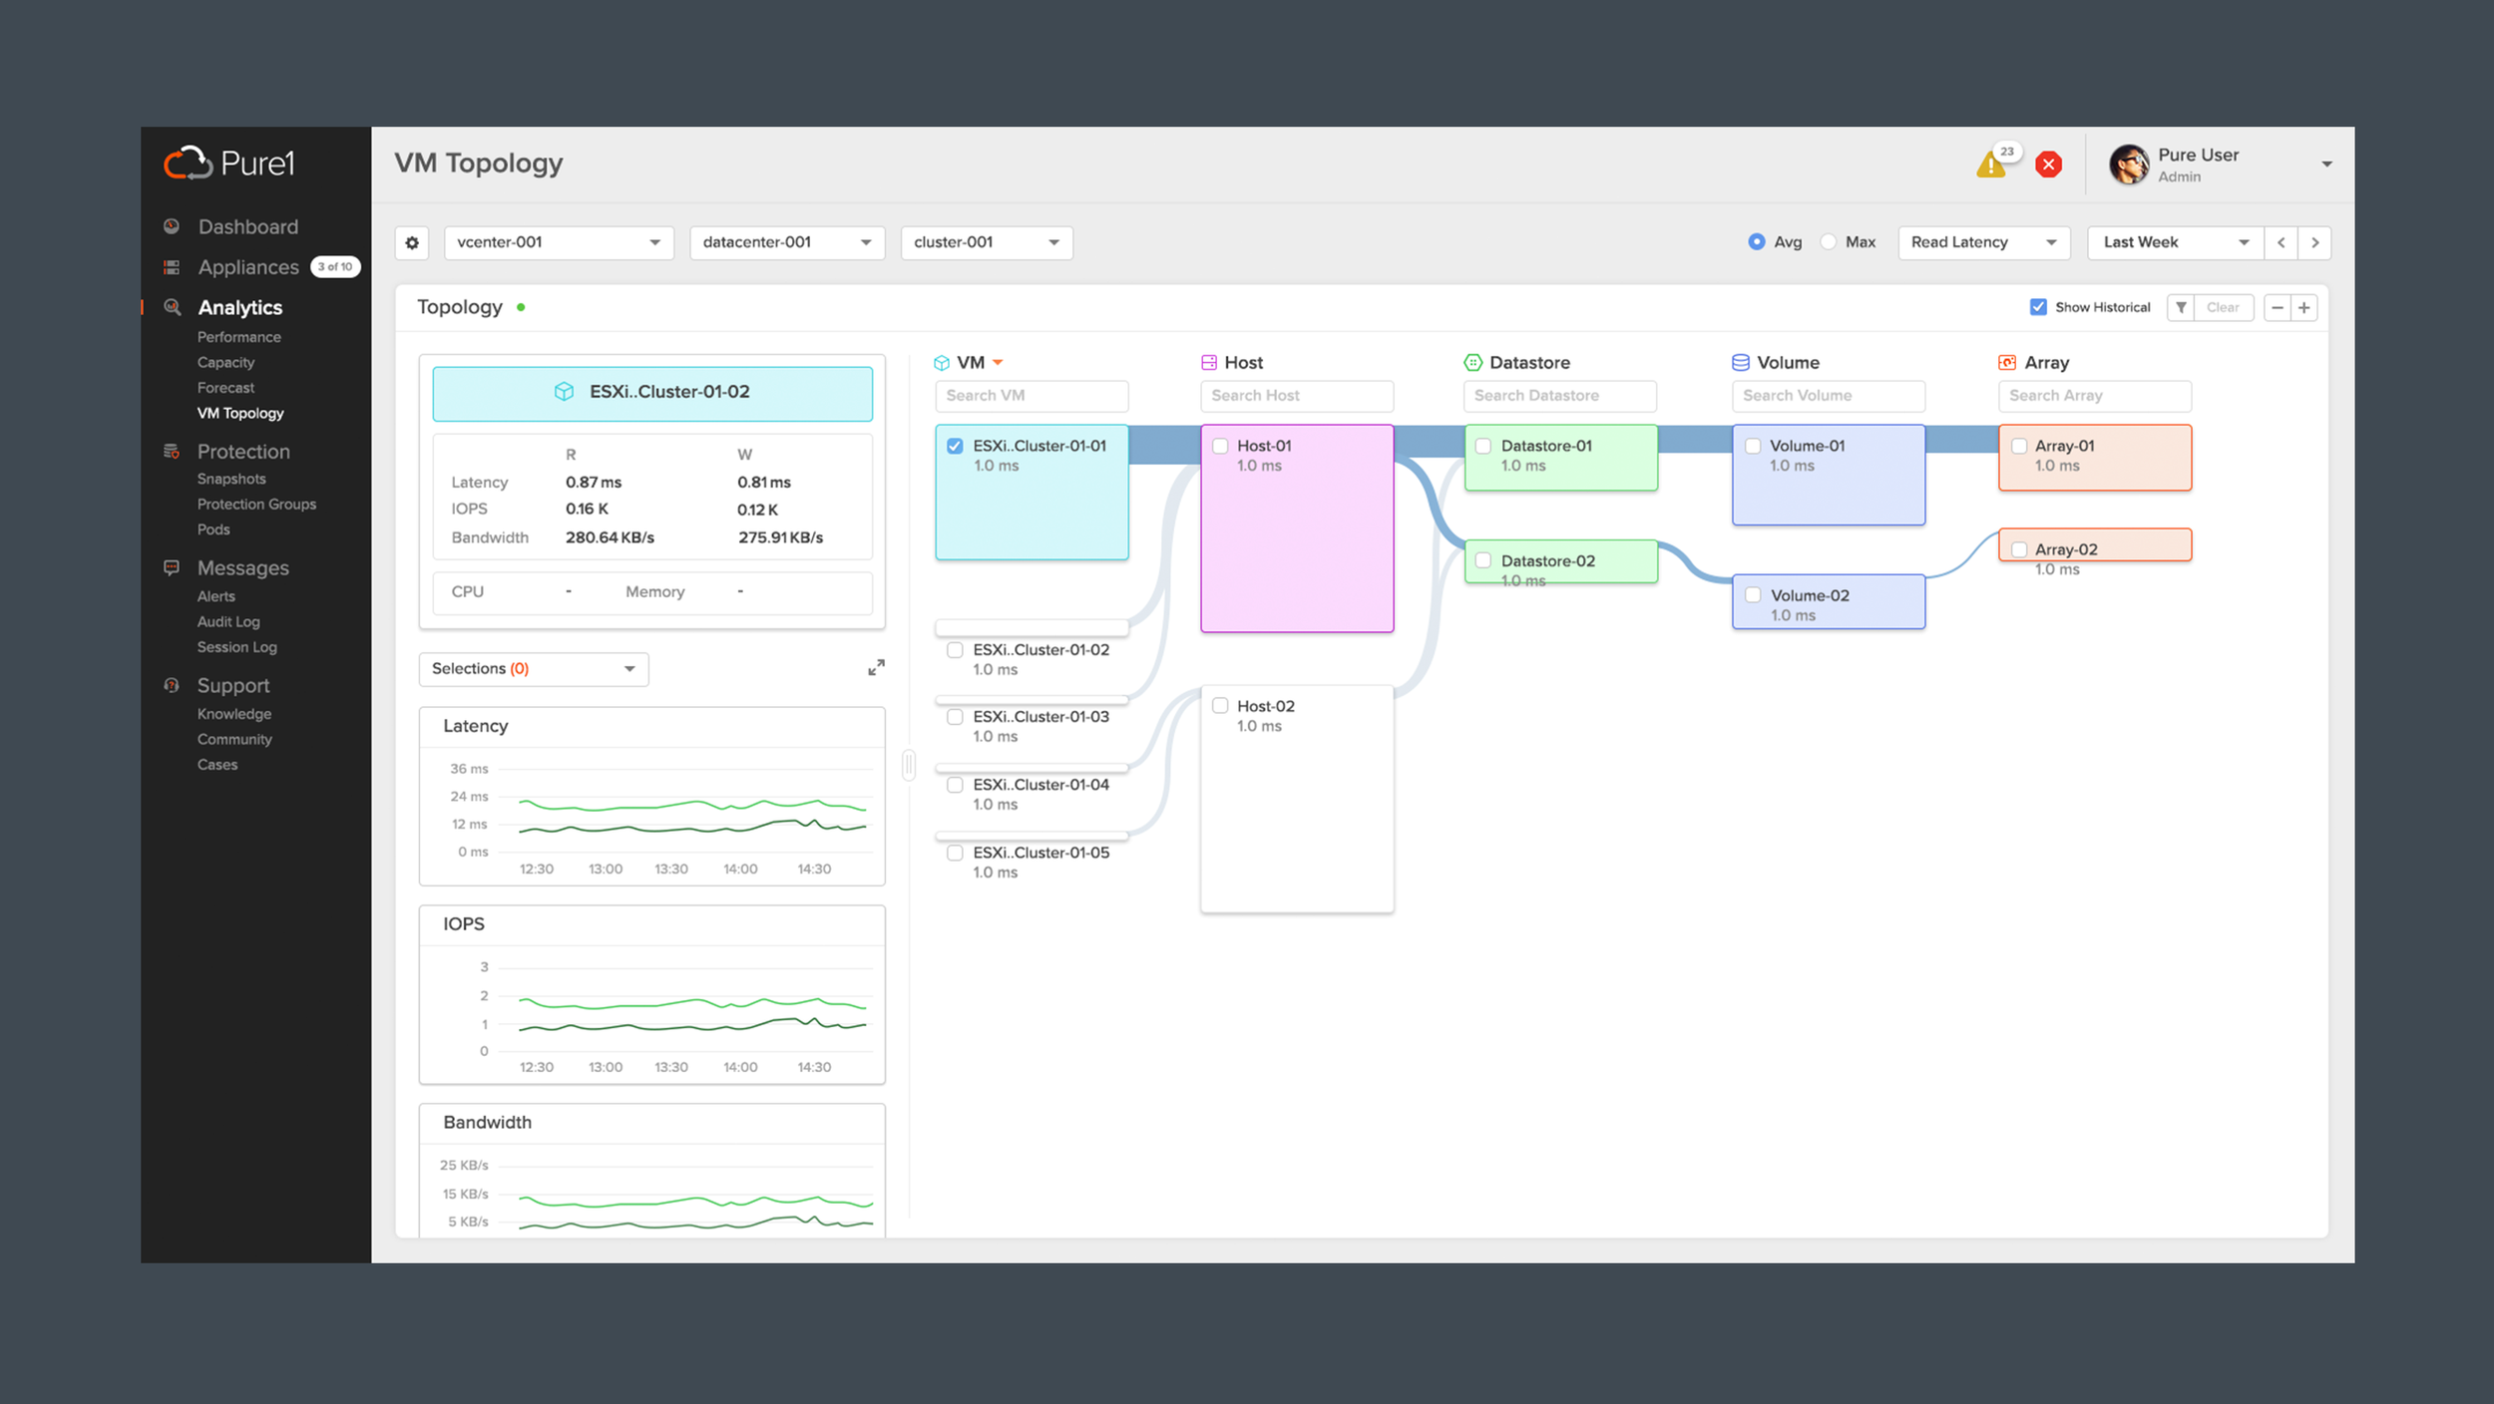Zoom in topology with plus button
The height and width of the screenshot is (1404, 2494).
(x=2304, y=307)
